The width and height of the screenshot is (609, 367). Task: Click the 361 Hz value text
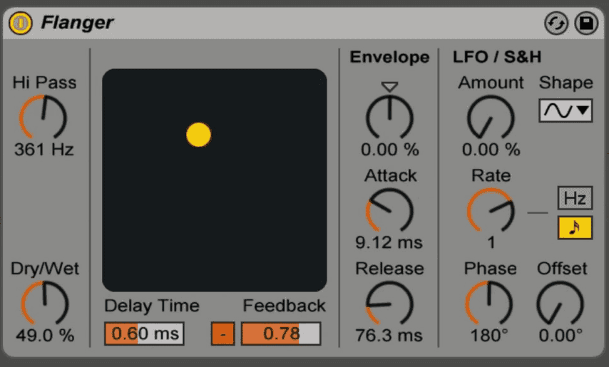(x=44, y=150)
